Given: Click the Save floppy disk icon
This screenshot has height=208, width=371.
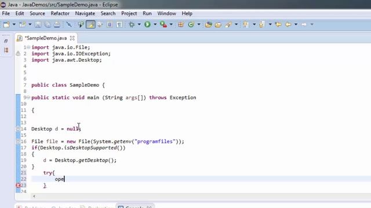Looking at the screenshot, I should point(38,24).
